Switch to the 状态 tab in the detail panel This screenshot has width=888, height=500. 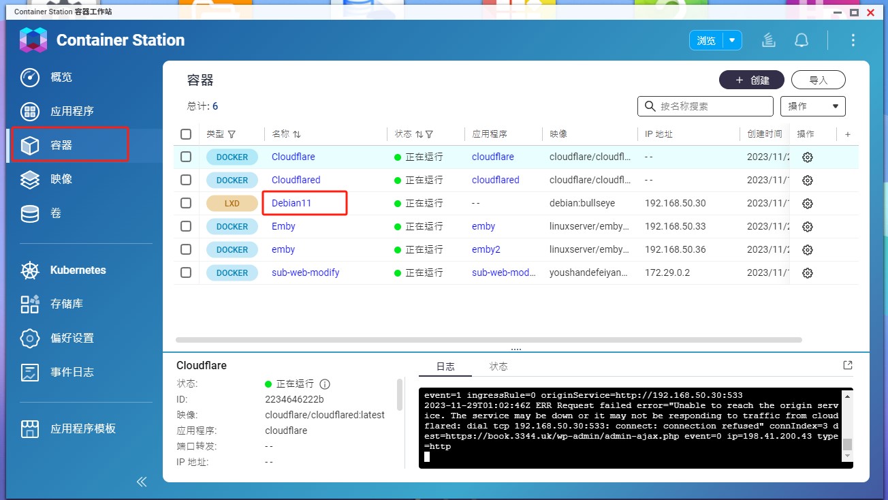498,366
